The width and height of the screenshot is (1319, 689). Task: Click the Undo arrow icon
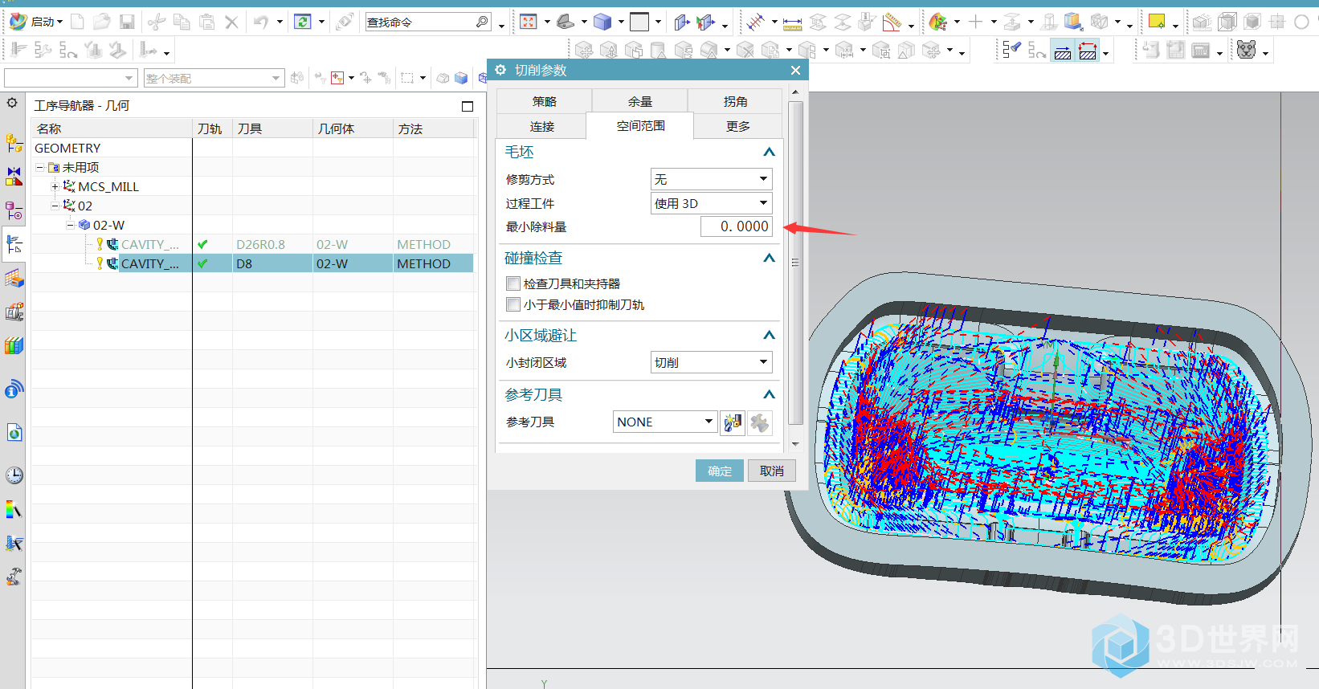click(x=261, y=22)
